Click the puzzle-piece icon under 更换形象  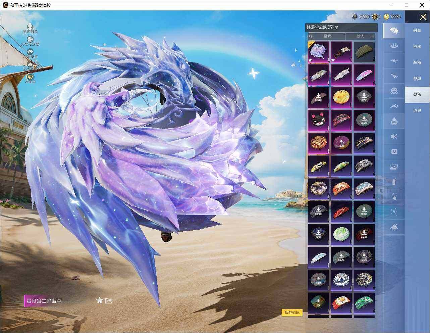click(x=30, y=39)
